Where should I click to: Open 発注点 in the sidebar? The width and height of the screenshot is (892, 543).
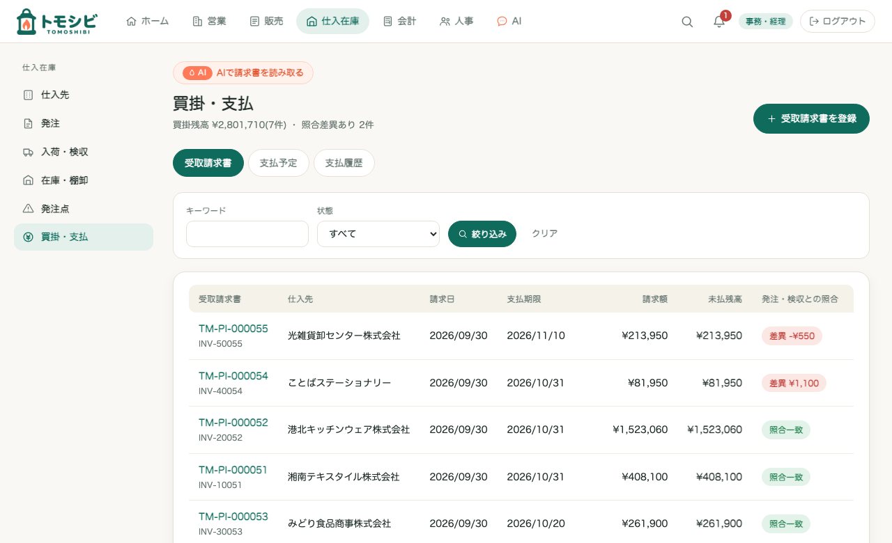click(84, 209)
